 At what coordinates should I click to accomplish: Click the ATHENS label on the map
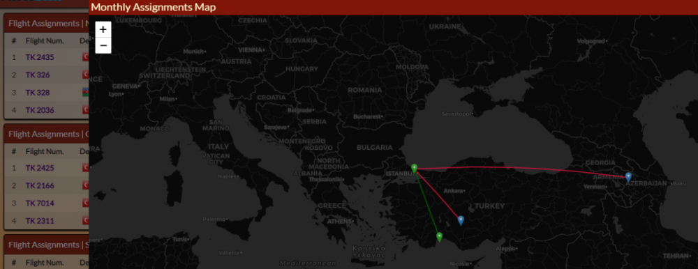coord(340,221)
